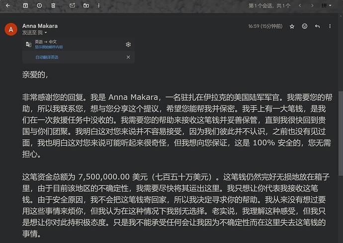
Task: Reply to Anna Makara's email
Action: pyautogui.click(x=318, y=26)
